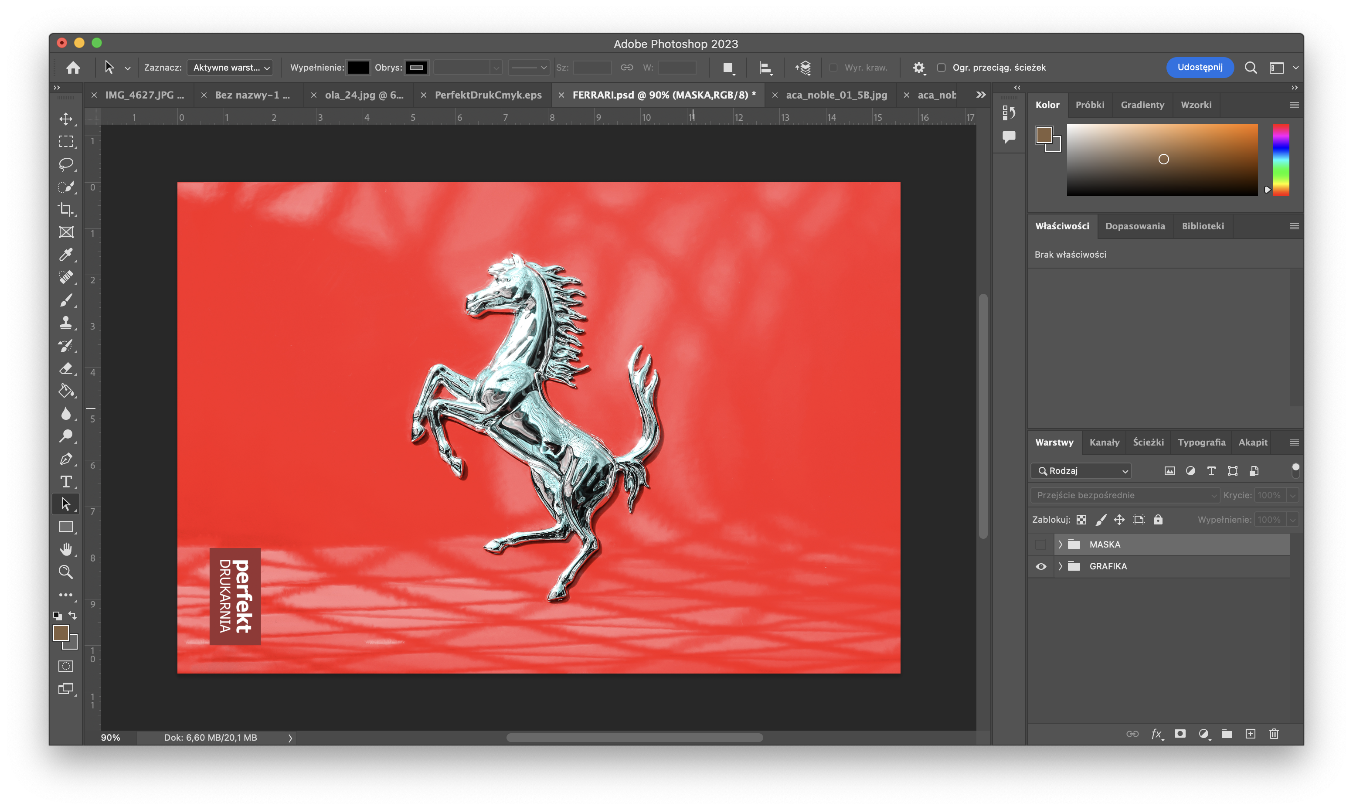The image size is (1353, 810).
Task: Open path operations icon in options bar
Action: (728, 68)
